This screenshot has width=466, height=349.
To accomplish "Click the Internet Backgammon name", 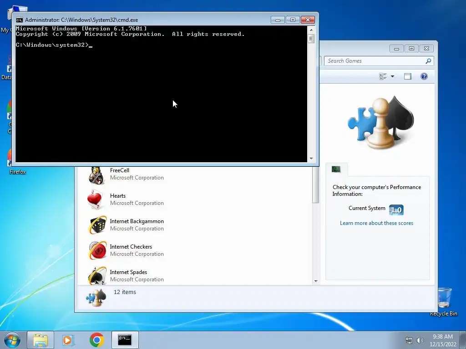I will point(137,221).
